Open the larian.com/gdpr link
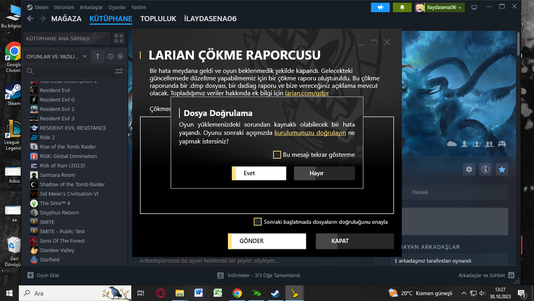This screenshot has height=301, width=534. point(307,93)
